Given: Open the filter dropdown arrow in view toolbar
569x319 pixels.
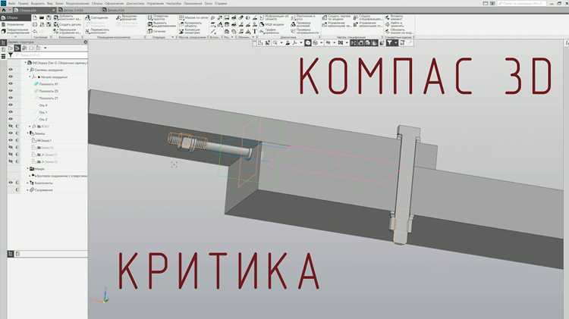Looking at the screenshot, I should (396, 42).
